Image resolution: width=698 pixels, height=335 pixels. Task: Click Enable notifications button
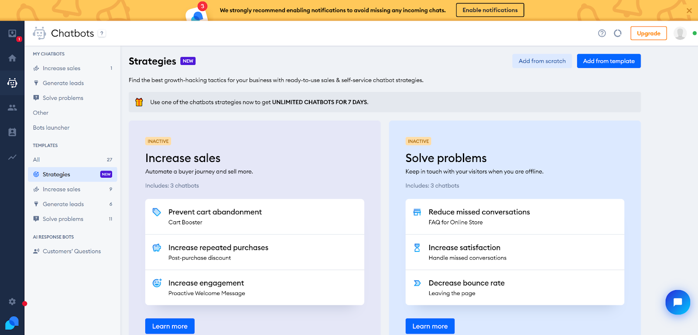coord(490,10)
